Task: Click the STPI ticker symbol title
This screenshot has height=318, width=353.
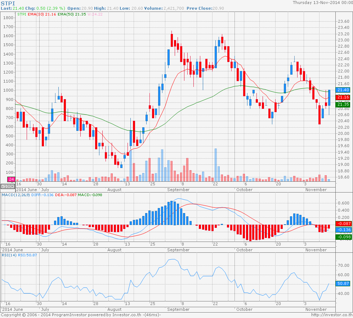Action: click(x=8, y=3)
